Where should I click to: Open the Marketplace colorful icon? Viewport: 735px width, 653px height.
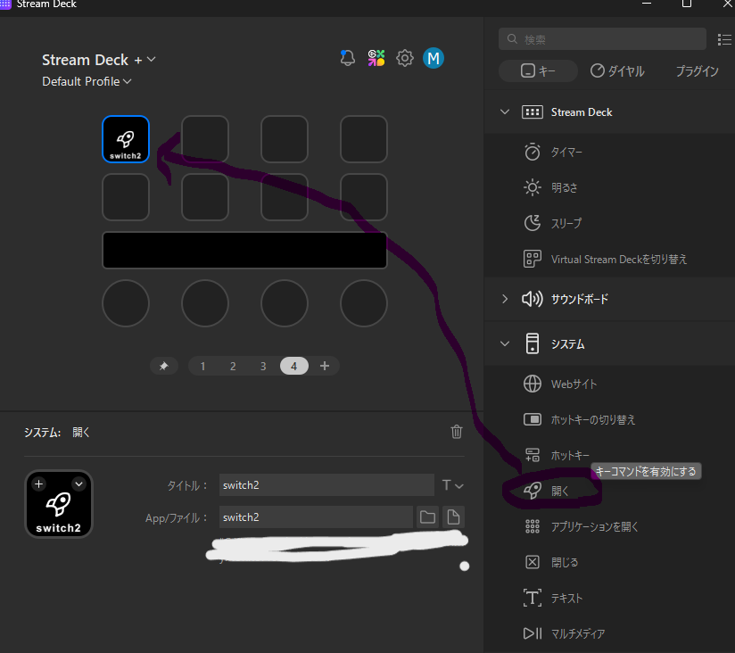click(376, 58)
